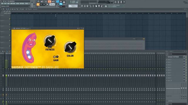Open the FILE menu
Viewport: 188px width, 105px height.
[2, 3]
